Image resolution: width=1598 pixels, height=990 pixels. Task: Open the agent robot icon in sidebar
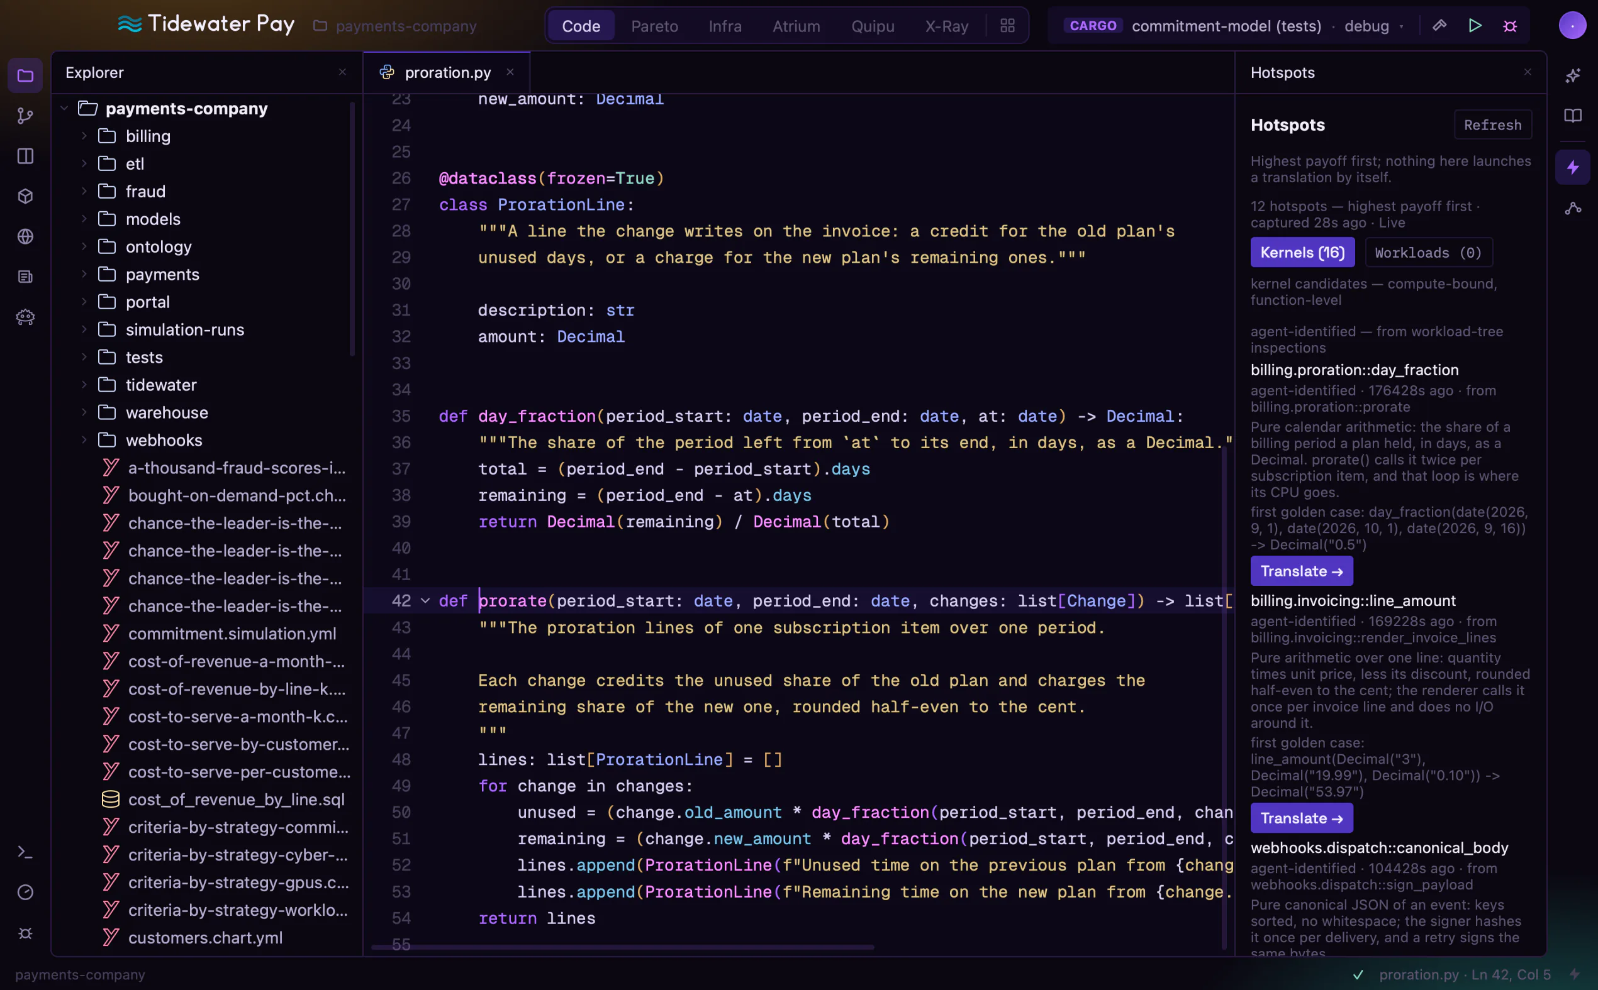25,317
